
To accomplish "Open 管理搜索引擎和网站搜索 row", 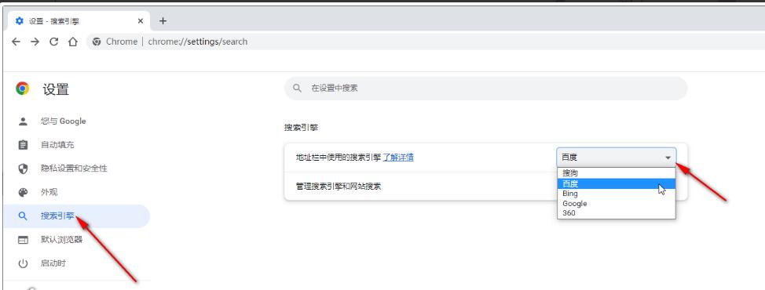I will click(485, 186).
